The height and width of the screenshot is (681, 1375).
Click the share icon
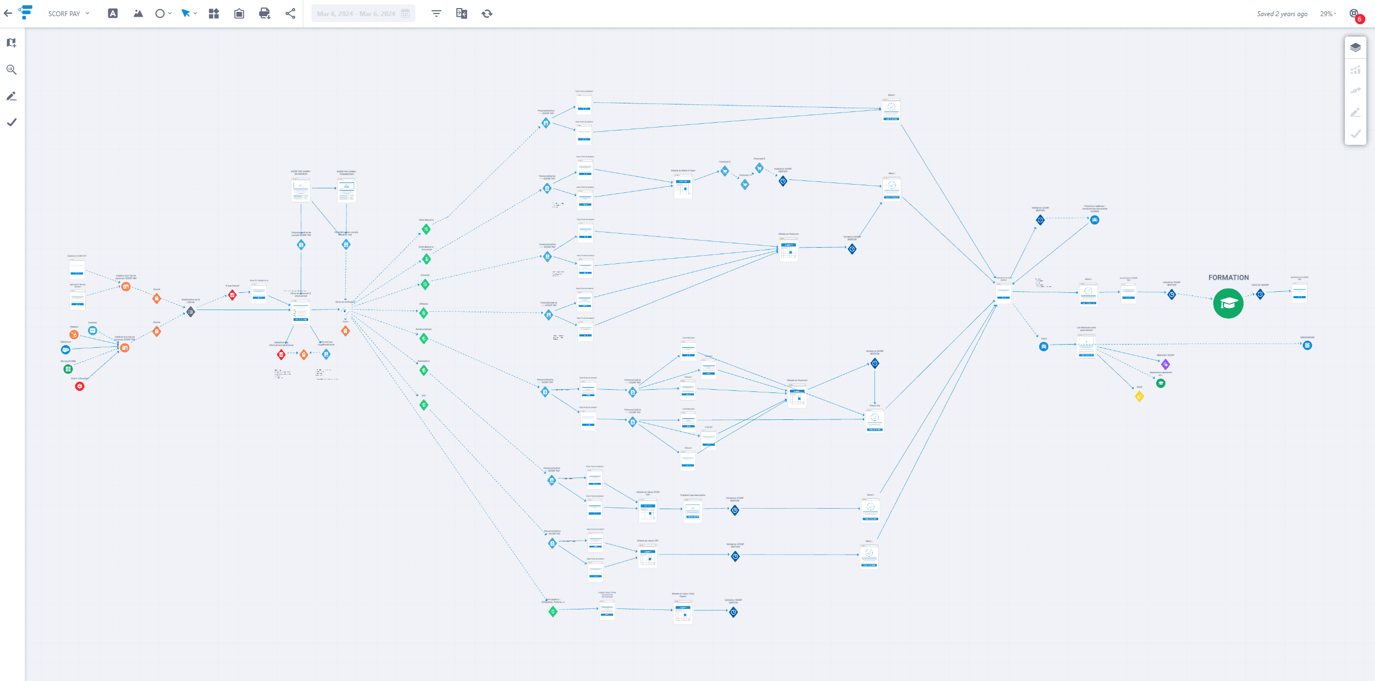pos(290,13)
